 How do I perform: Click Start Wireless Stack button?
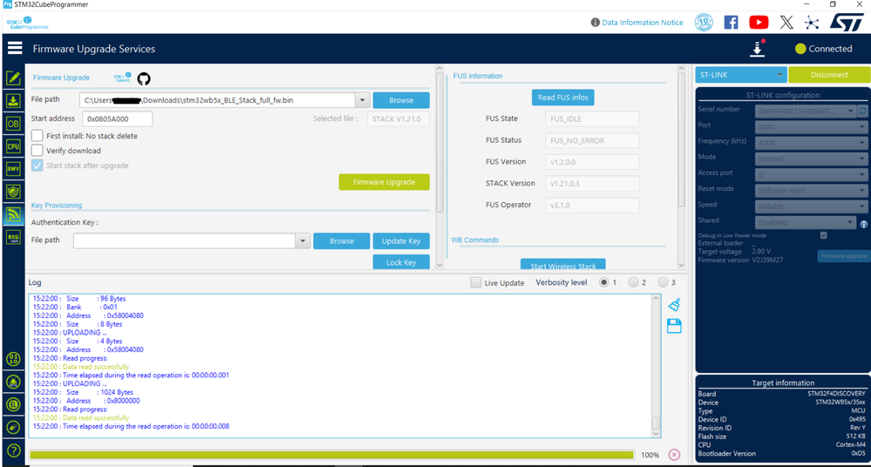[562, 265]
